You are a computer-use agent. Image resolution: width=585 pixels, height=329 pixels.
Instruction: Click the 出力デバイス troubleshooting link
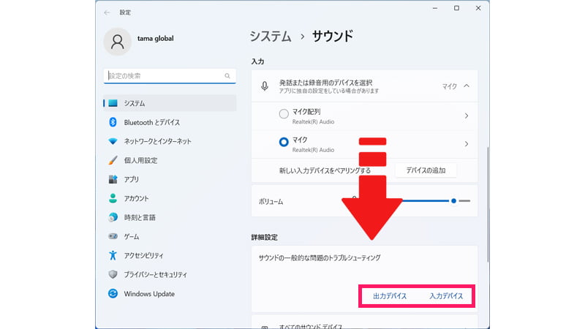tap(390, 296)
